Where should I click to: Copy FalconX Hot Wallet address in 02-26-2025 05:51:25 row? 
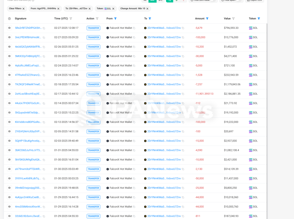point(134,47)
